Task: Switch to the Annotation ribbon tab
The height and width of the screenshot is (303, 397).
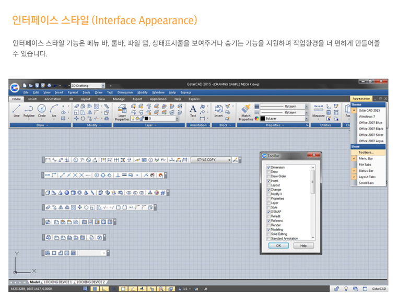Action: [x=52, y=98]
